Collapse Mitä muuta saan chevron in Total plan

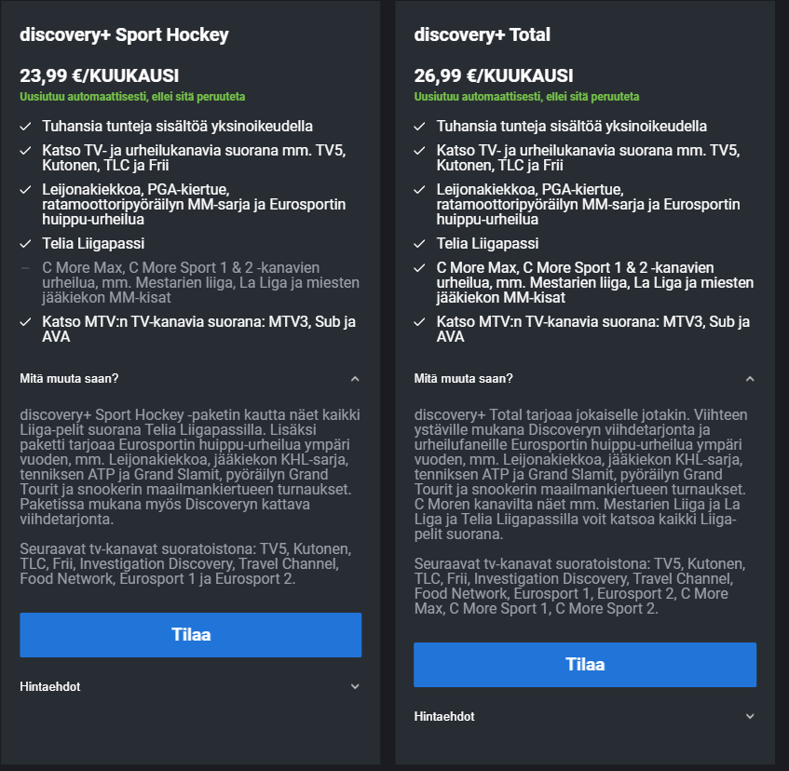coord(750,379)
